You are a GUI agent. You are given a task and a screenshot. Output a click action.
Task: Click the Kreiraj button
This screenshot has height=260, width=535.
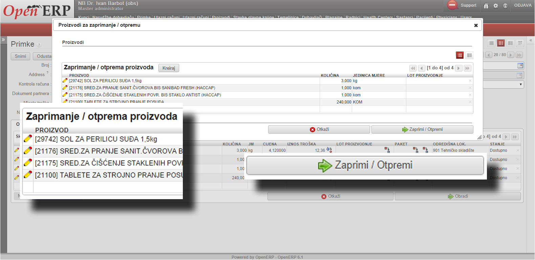coord(169,68)
